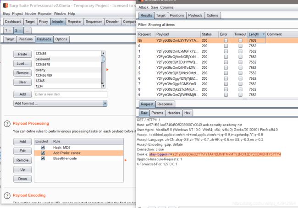Switch to the Repeater tab
298x208 pixels.
[74, 22]
